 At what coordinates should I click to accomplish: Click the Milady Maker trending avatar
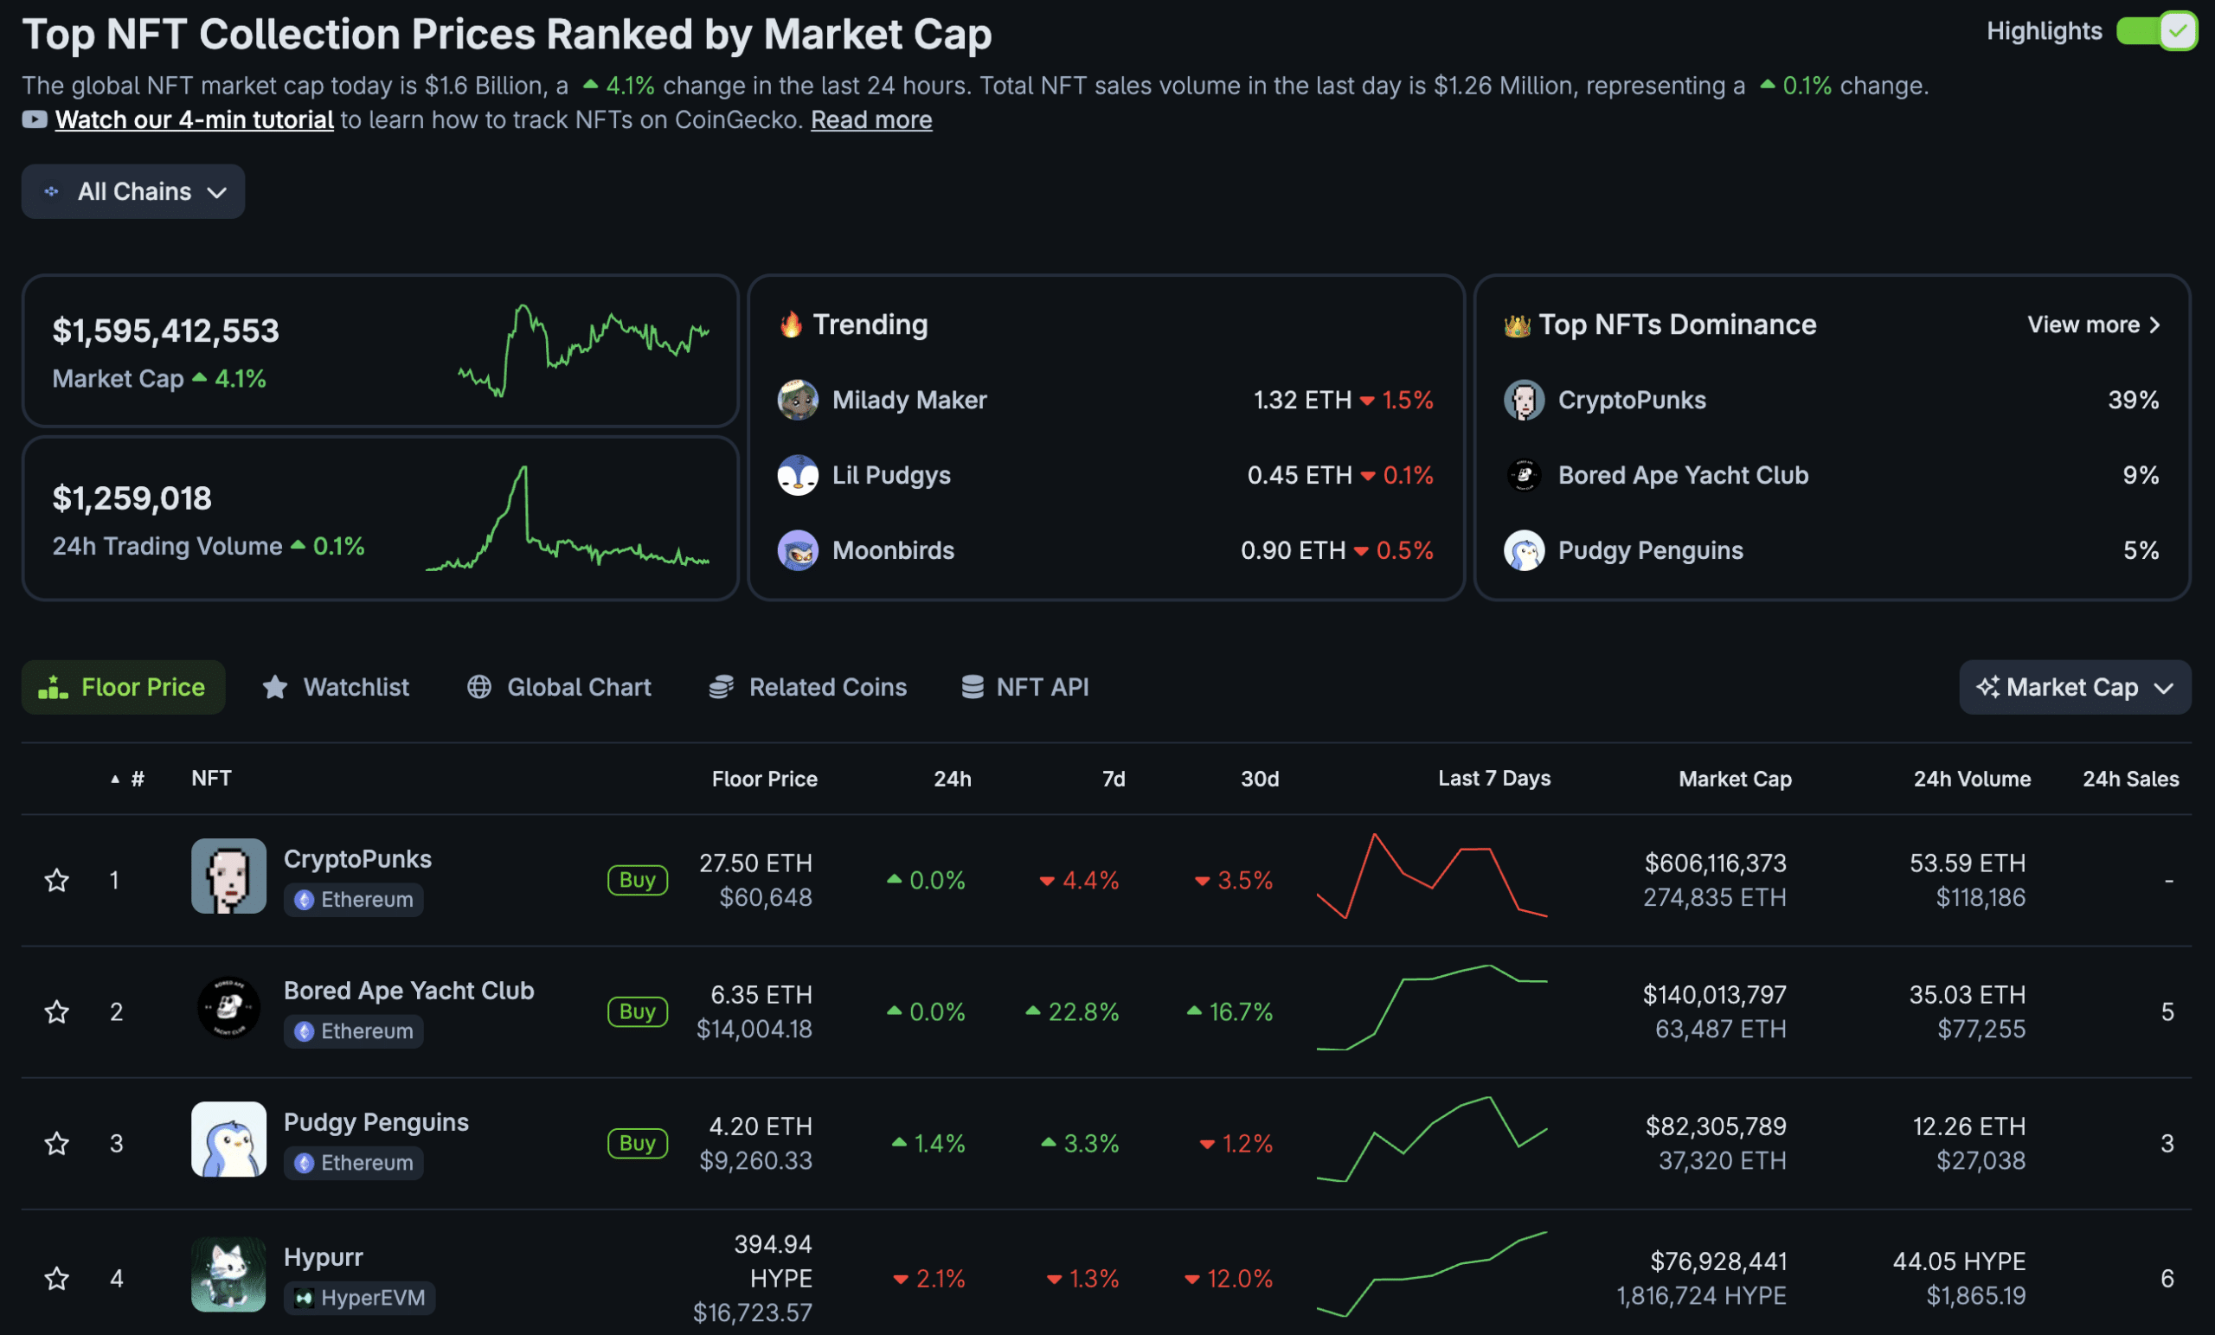coord(798,400)
